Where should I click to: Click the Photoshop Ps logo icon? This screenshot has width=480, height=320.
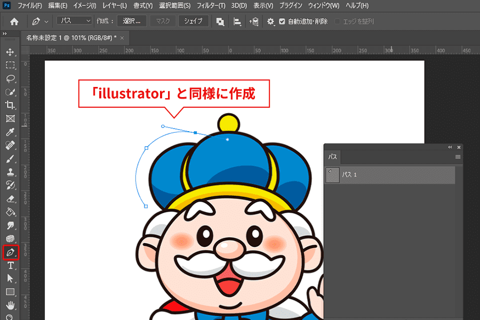(x=6, y=5)
